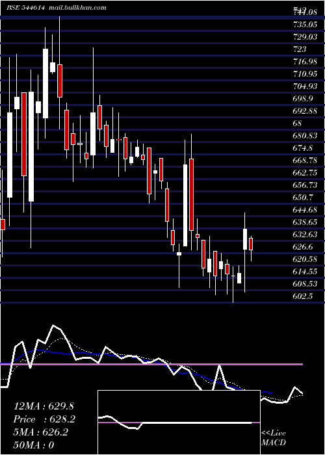Click the 656.73 price axis label
325x455 pixels.
(x=305, y=185)
